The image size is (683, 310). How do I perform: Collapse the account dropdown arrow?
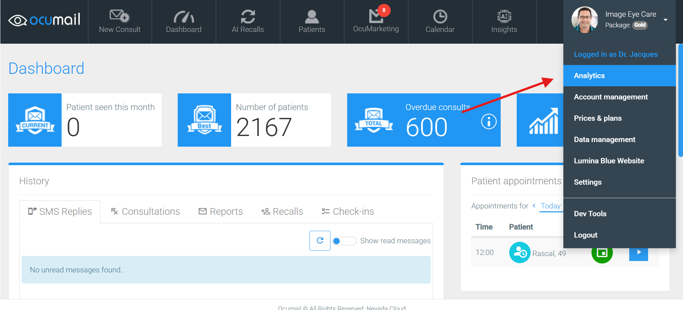[x=665, y=20]
